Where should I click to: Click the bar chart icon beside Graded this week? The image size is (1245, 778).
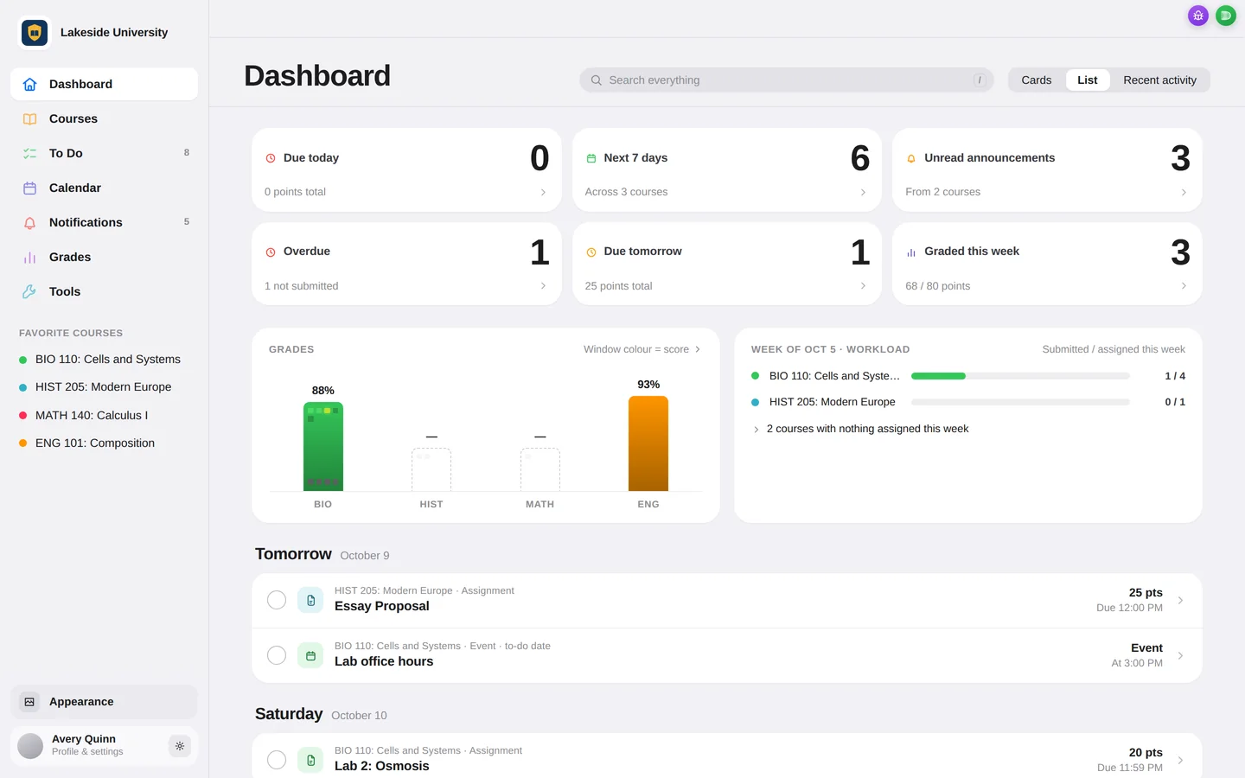click(911, 252)
